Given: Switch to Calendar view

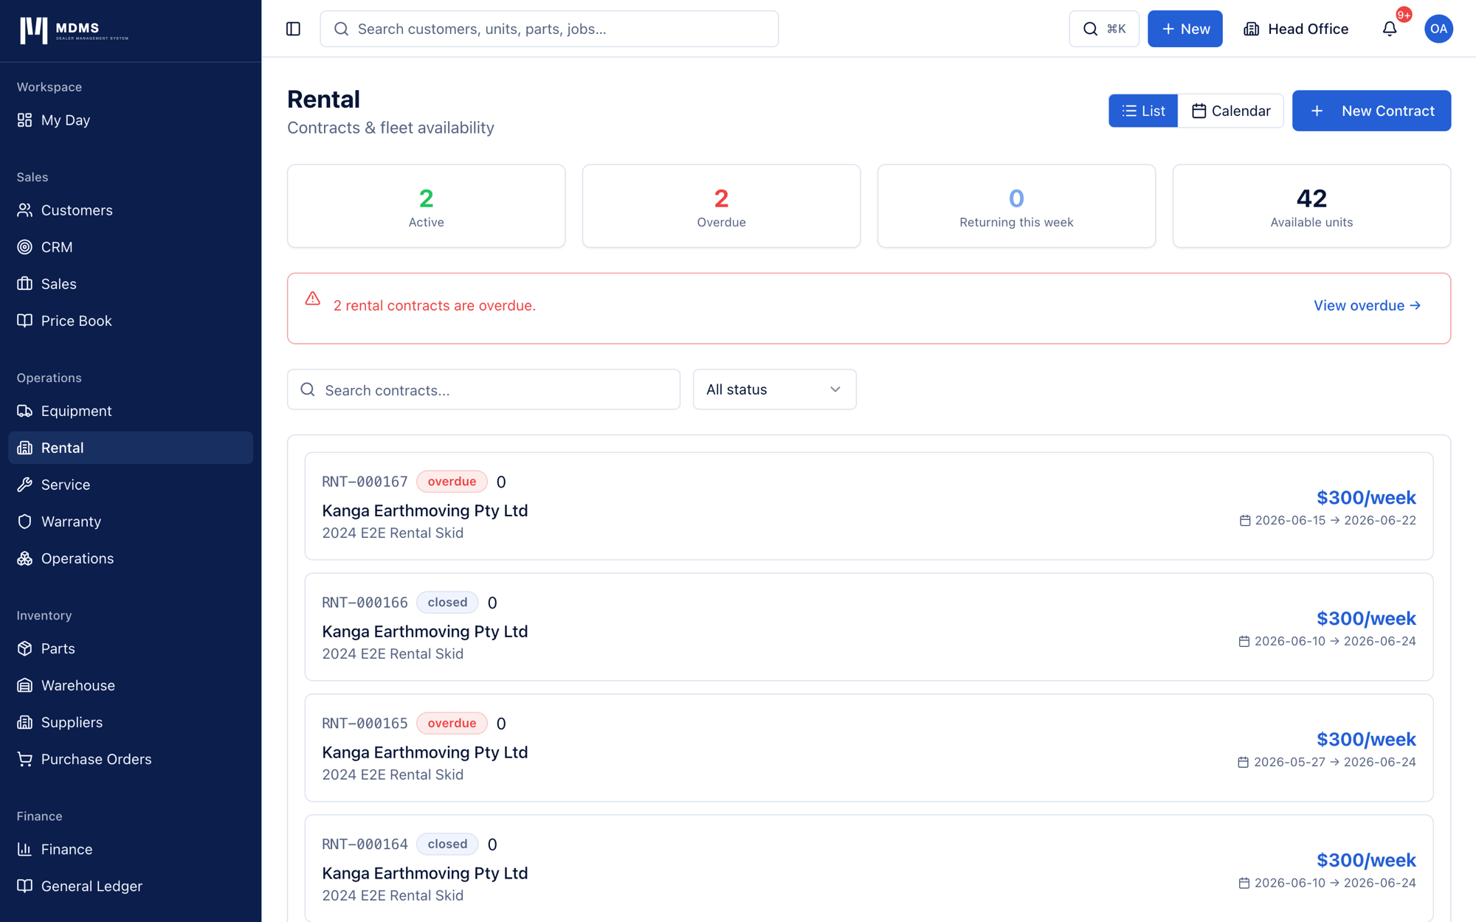Looking at the screenshot, I should (x=1230, y=111).
